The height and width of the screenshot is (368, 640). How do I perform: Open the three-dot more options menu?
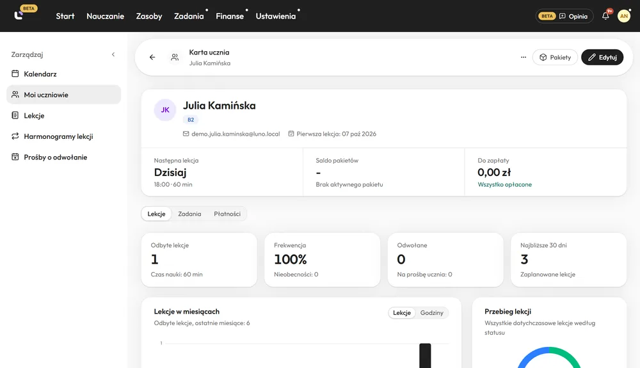tap(524, 57)
